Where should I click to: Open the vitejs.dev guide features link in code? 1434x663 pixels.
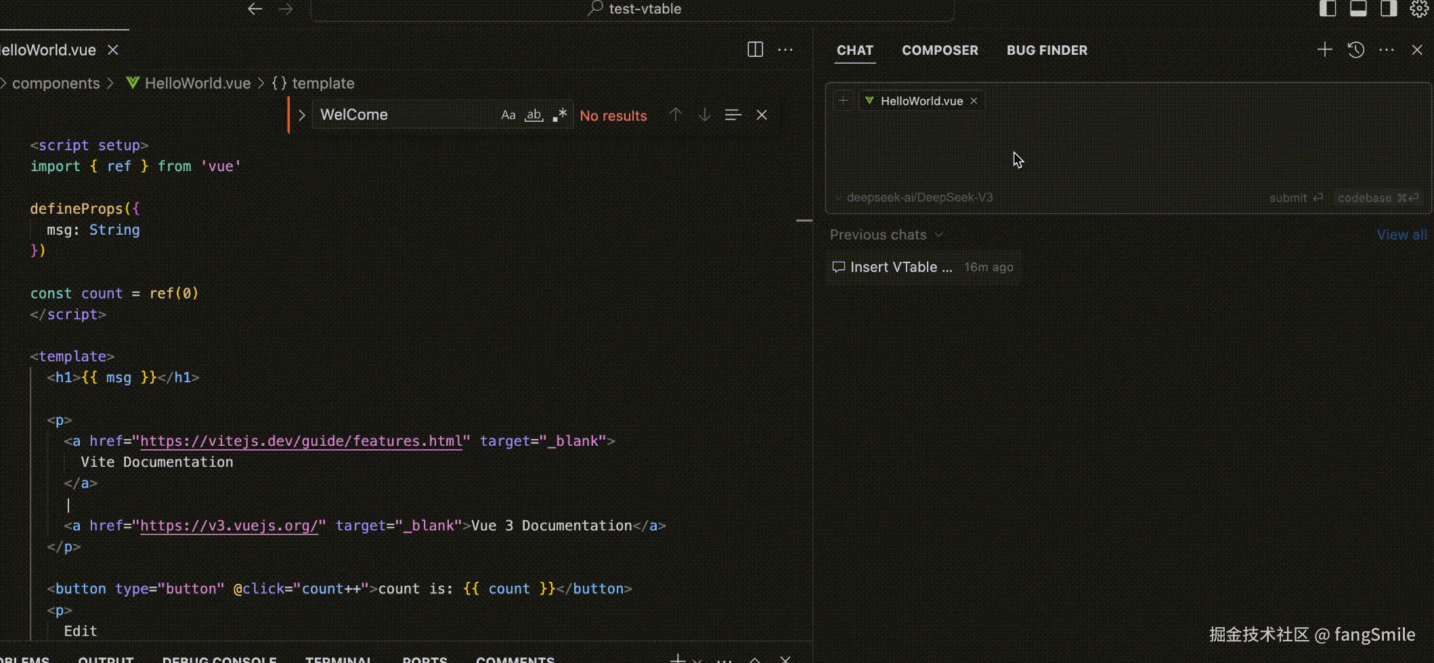pos(301,441)
